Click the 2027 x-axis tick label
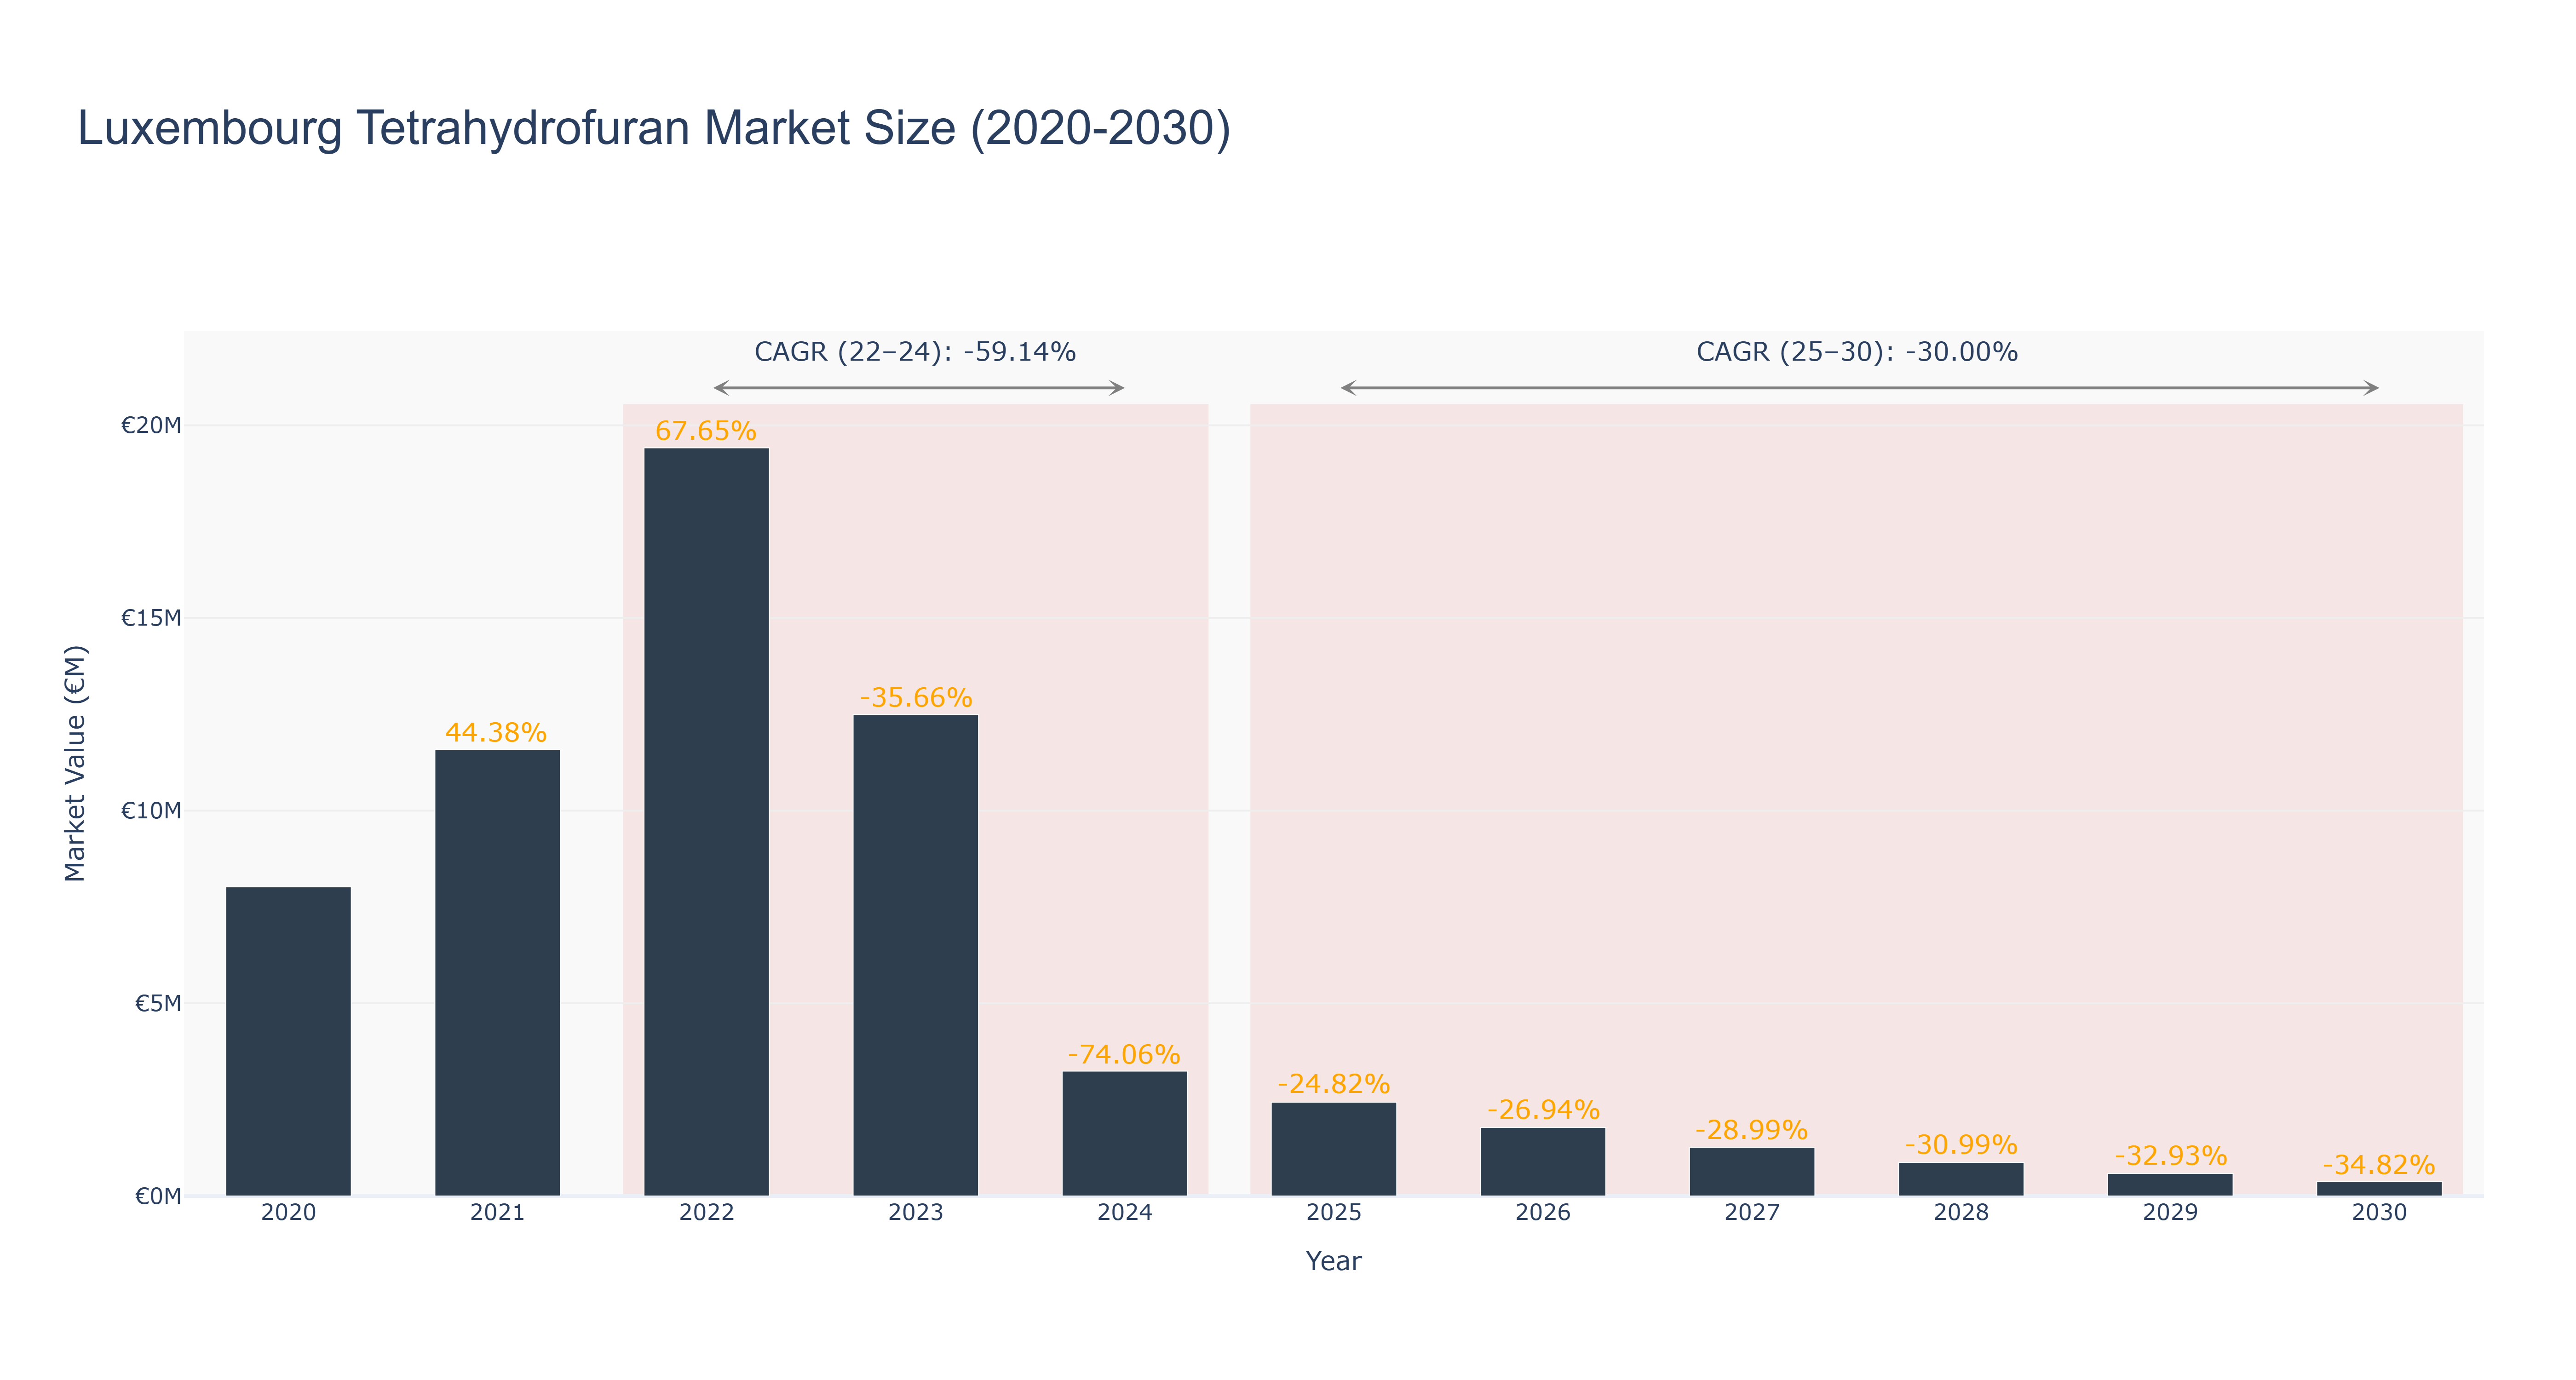2576x1380 pixels. click(1751, 1212)
